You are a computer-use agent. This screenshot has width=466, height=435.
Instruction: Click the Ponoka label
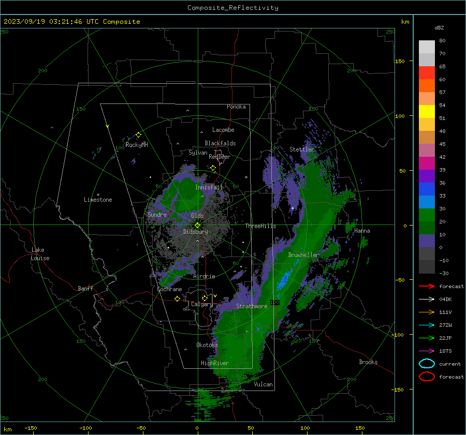click(236, 107)
